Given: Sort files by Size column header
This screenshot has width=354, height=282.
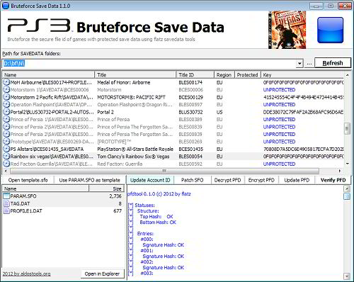Looking at the screenshot, I should 106,188.
